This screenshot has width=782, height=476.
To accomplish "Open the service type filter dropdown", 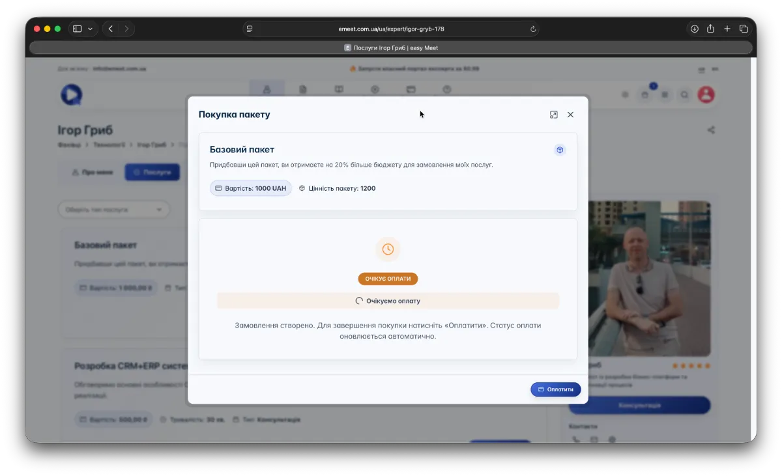I will [x=113, y=210].
